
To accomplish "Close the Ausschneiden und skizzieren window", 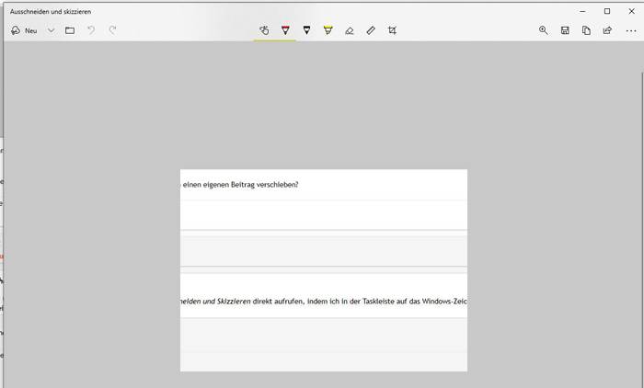I will tap(632, 12).
